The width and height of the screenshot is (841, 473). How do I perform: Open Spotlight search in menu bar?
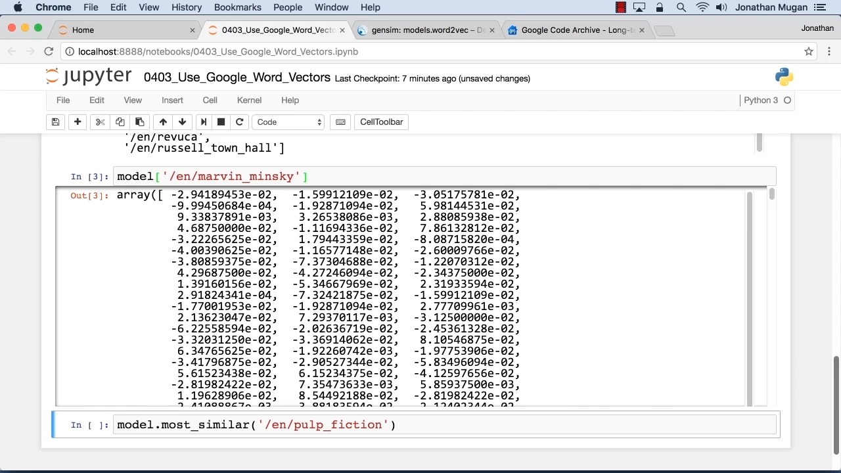click(681, 7)
